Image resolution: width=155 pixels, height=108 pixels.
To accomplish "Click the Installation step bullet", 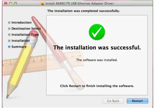I will coord(9,41).
